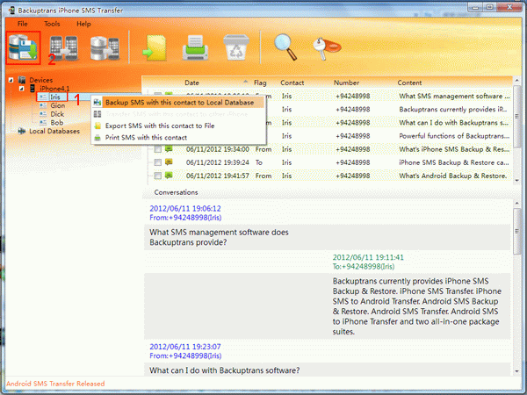The height and width of the screenshot is (395, 527).
Task: Click the Date column header
Action: [x=191, y=83]
